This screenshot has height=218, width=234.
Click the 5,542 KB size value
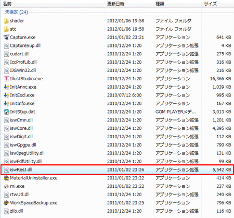click(x=222, y=169)
